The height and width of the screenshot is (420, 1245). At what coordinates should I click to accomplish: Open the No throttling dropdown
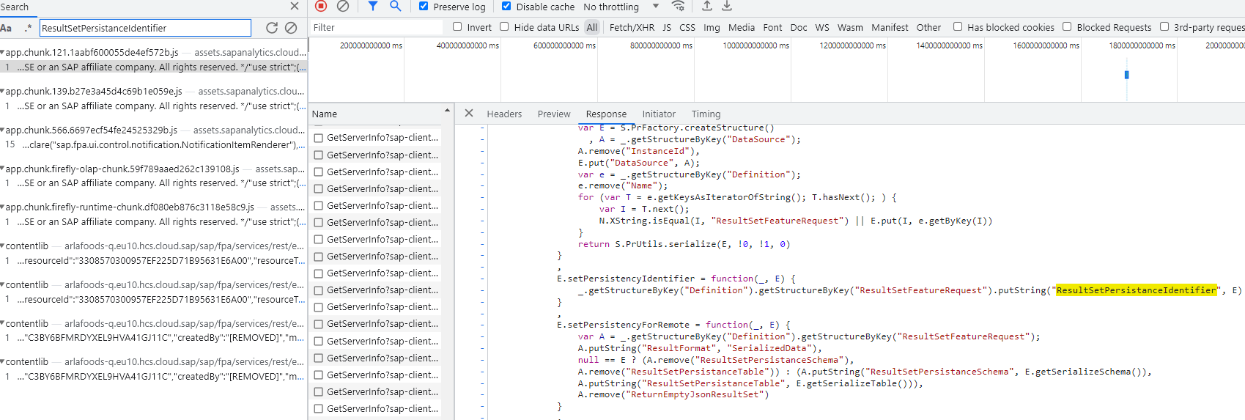(x=621, y=7)
